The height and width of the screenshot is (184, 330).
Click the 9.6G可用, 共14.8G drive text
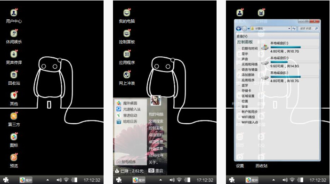[x=284, y=66]
